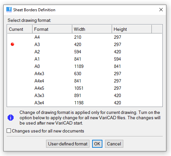Close the Sheet Borders Definition dialog
171x156 pixels.
161,10
